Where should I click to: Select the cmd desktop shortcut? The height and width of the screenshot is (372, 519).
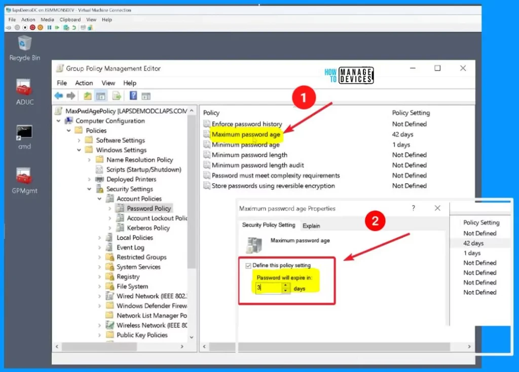pyautogui.click(x=24, y=137)
